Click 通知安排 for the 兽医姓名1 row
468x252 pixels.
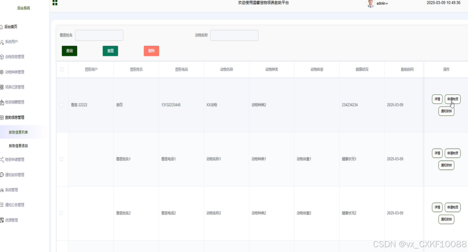[x=446, y=166]
